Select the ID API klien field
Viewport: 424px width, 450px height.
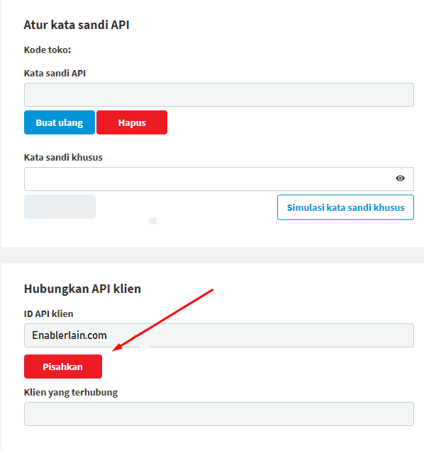tap(219, 335)
